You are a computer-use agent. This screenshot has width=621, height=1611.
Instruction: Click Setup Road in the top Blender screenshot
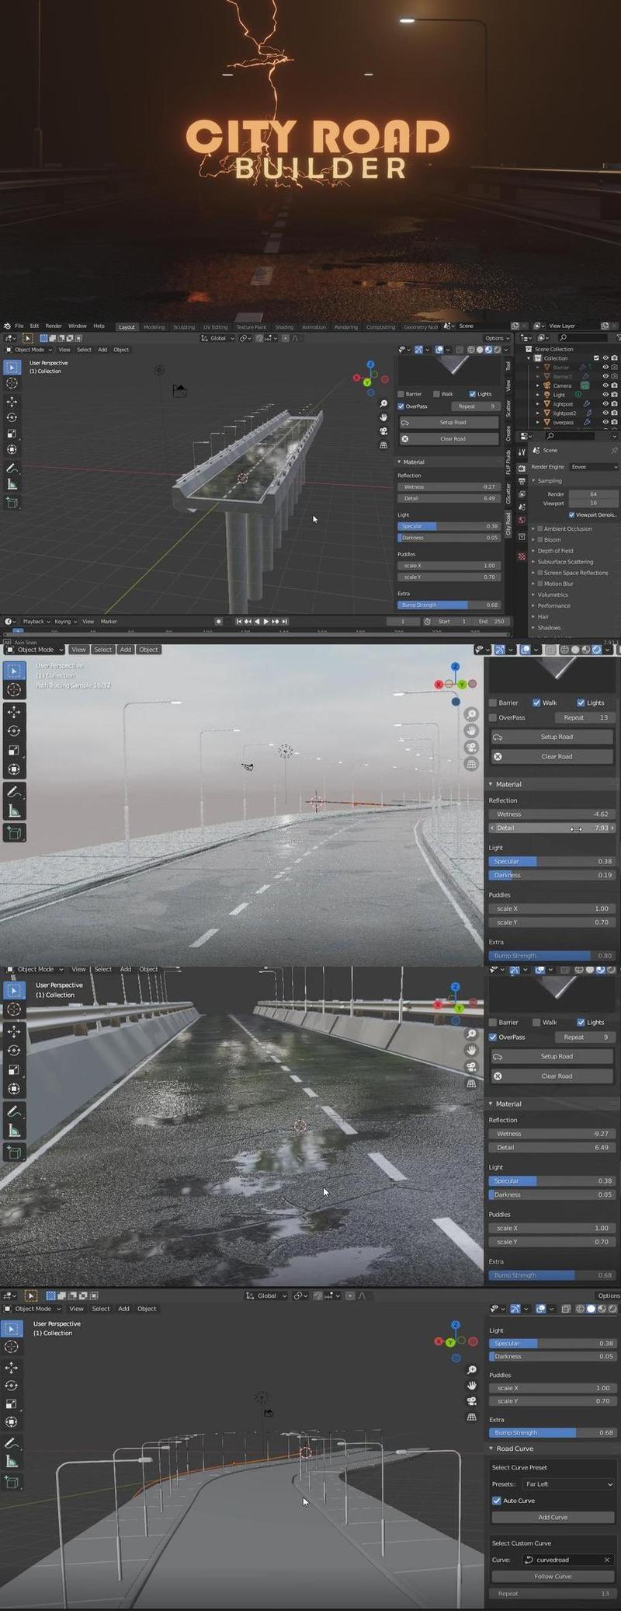[x=449, y=422]
